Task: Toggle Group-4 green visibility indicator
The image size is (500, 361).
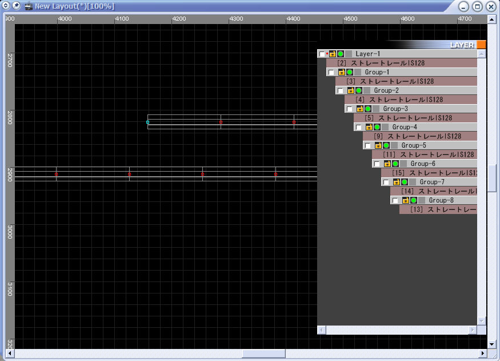Action: click(x=377, y=127)
